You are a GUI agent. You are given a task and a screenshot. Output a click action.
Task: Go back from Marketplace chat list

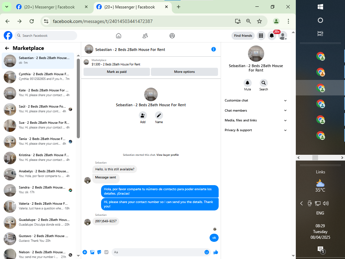pyautogui.click(x=7, y=48)
